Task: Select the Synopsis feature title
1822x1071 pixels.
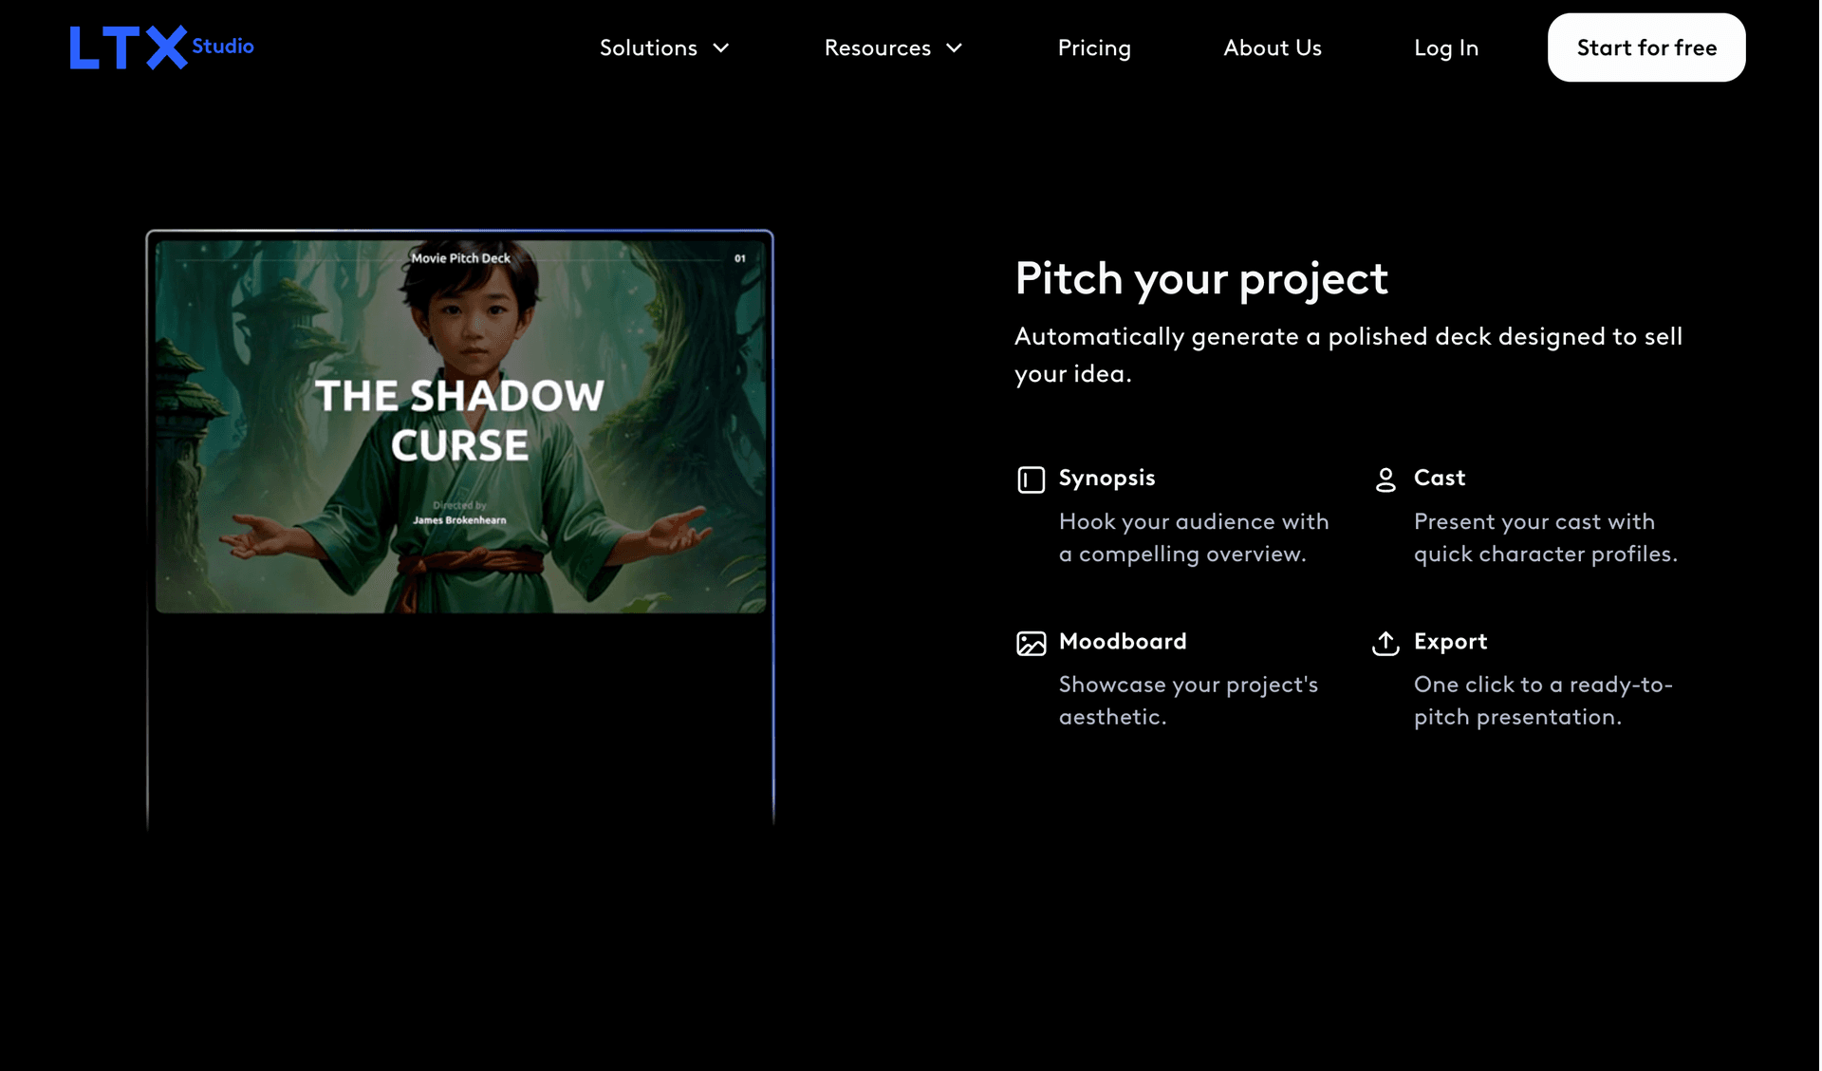Action: click(1106, 478)
